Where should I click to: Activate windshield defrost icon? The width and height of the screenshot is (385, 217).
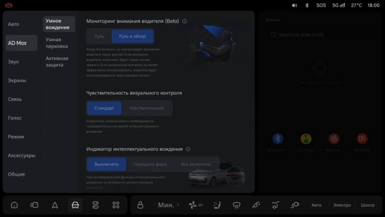(236, 205)
